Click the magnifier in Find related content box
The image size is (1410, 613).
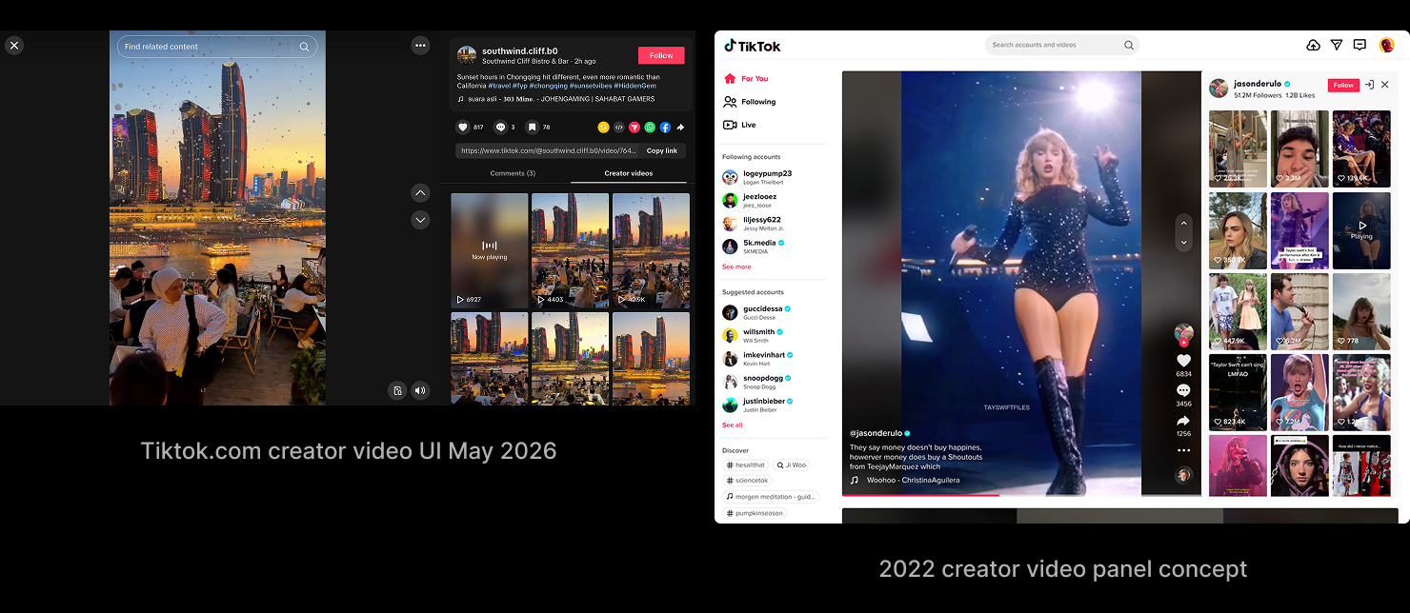(x=304, y=47)
